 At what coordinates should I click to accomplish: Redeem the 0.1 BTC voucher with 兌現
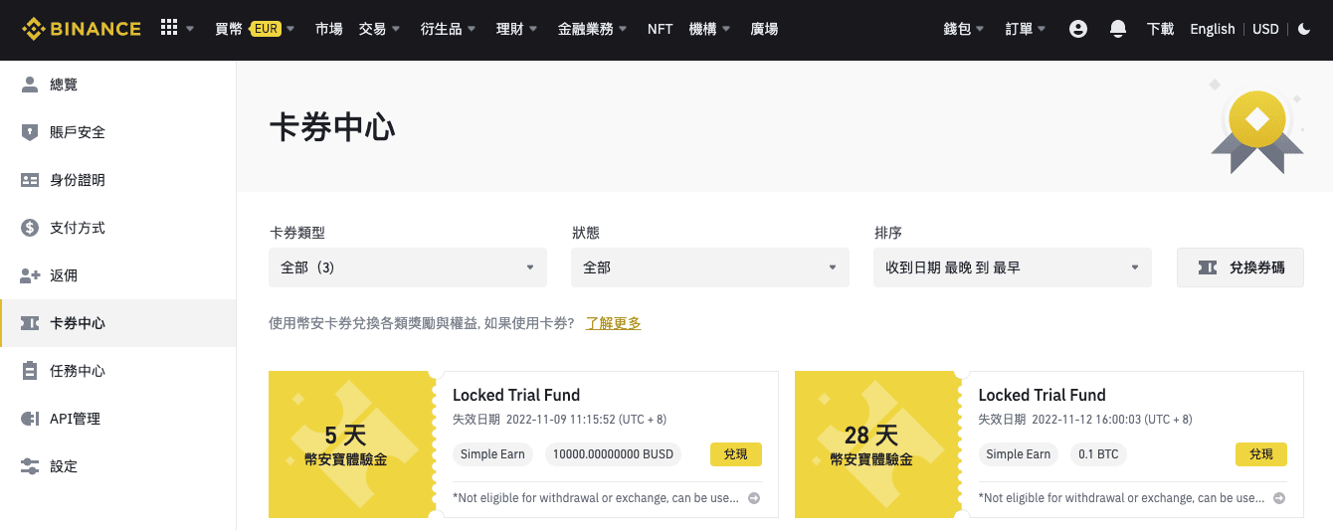pyautogui.click(x=1261, y=454)
